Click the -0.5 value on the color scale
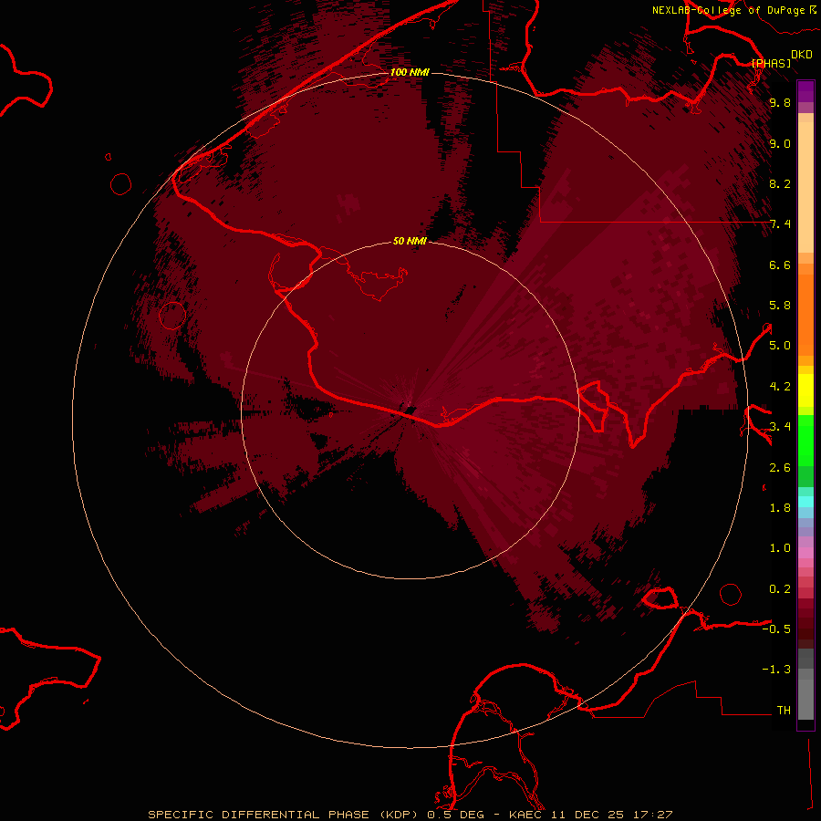The width and height of the screenshot is (821, 821). click(x=776, y=629)
